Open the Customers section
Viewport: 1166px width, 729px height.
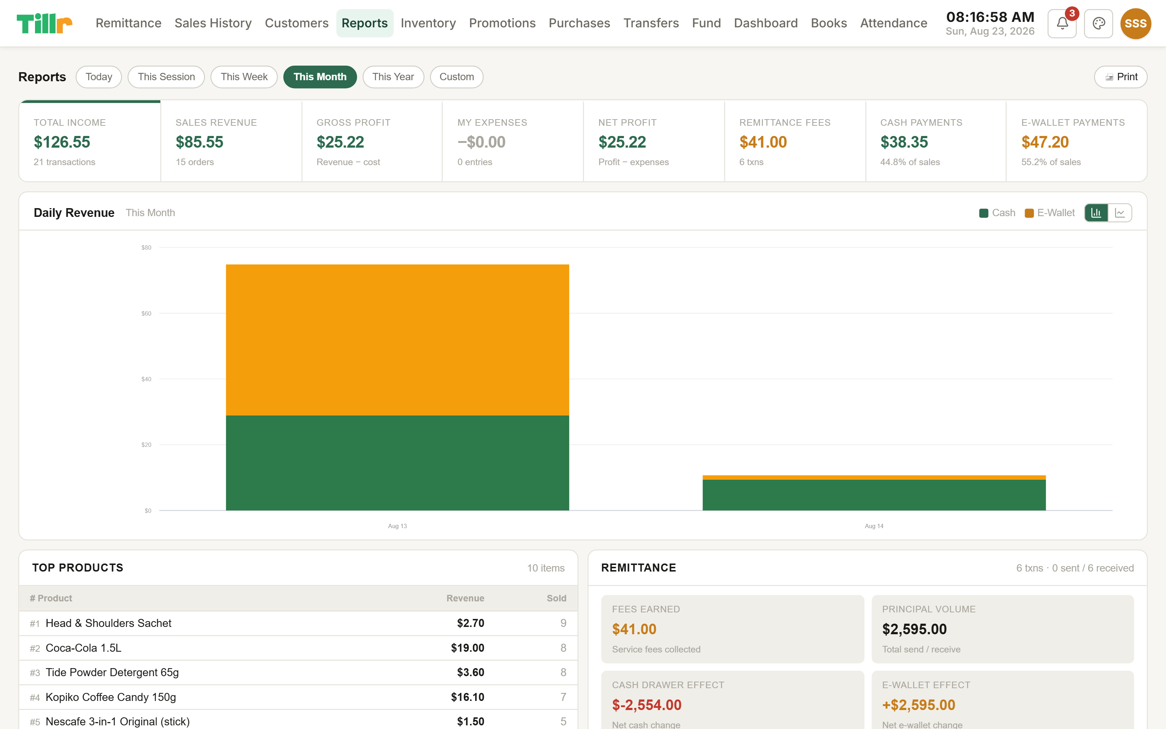[x=296, y=23]
